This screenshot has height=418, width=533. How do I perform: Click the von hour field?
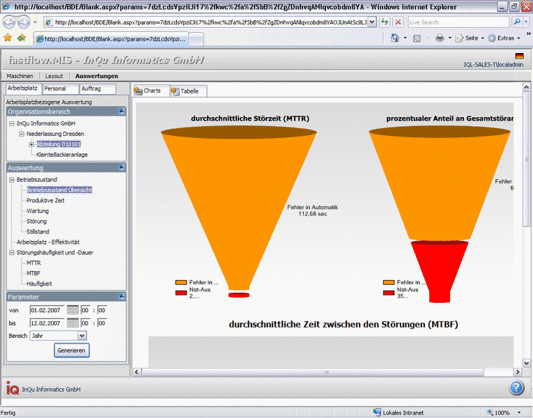pos(85,310)
